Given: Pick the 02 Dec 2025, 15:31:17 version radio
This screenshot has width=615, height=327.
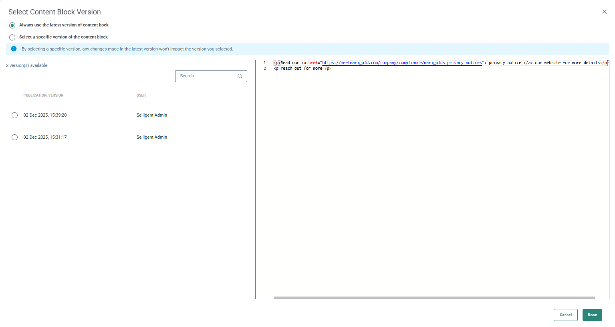Looking at the screenshot, I should pos(15,137).
